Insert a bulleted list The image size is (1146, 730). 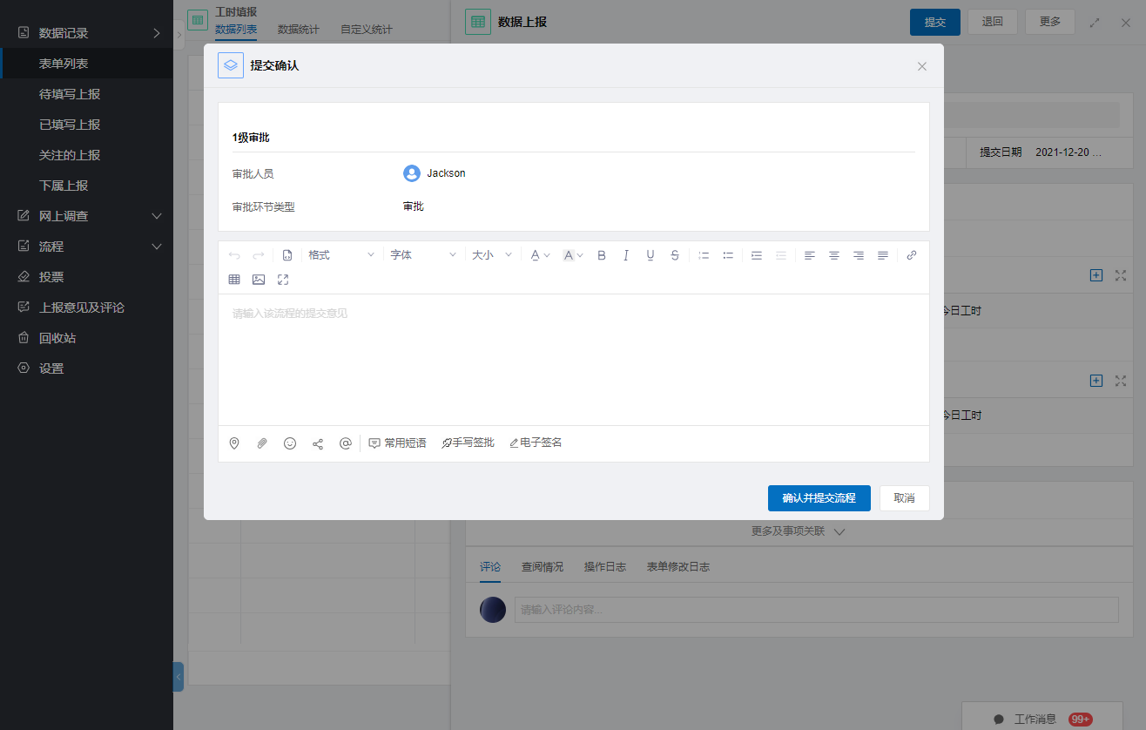coord(728,255)
